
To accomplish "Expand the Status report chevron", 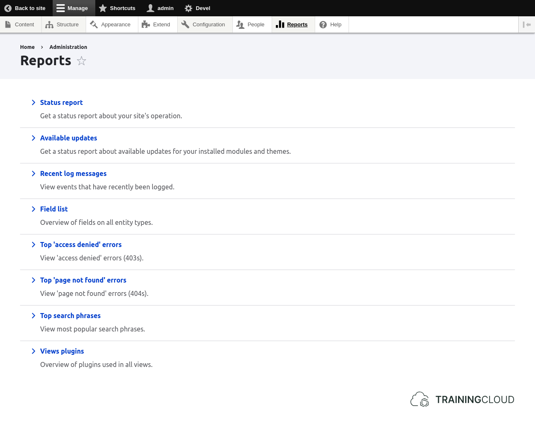I will (33, 102).
